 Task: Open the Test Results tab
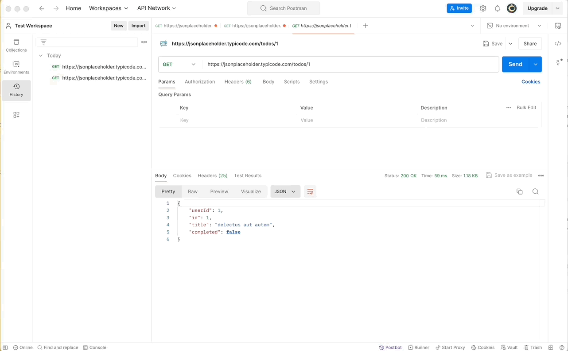(x=248, y=175)
